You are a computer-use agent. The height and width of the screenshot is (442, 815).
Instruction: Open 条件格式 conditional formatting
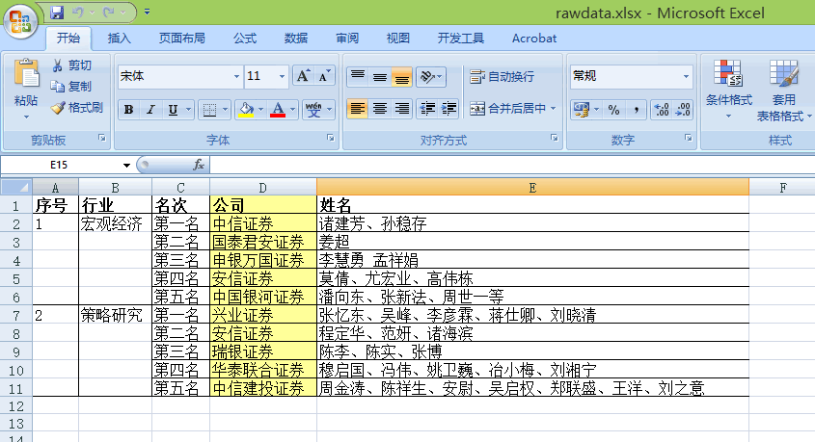click(728, 89)
